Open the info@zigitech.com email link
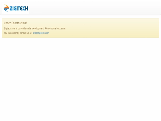 41,33
